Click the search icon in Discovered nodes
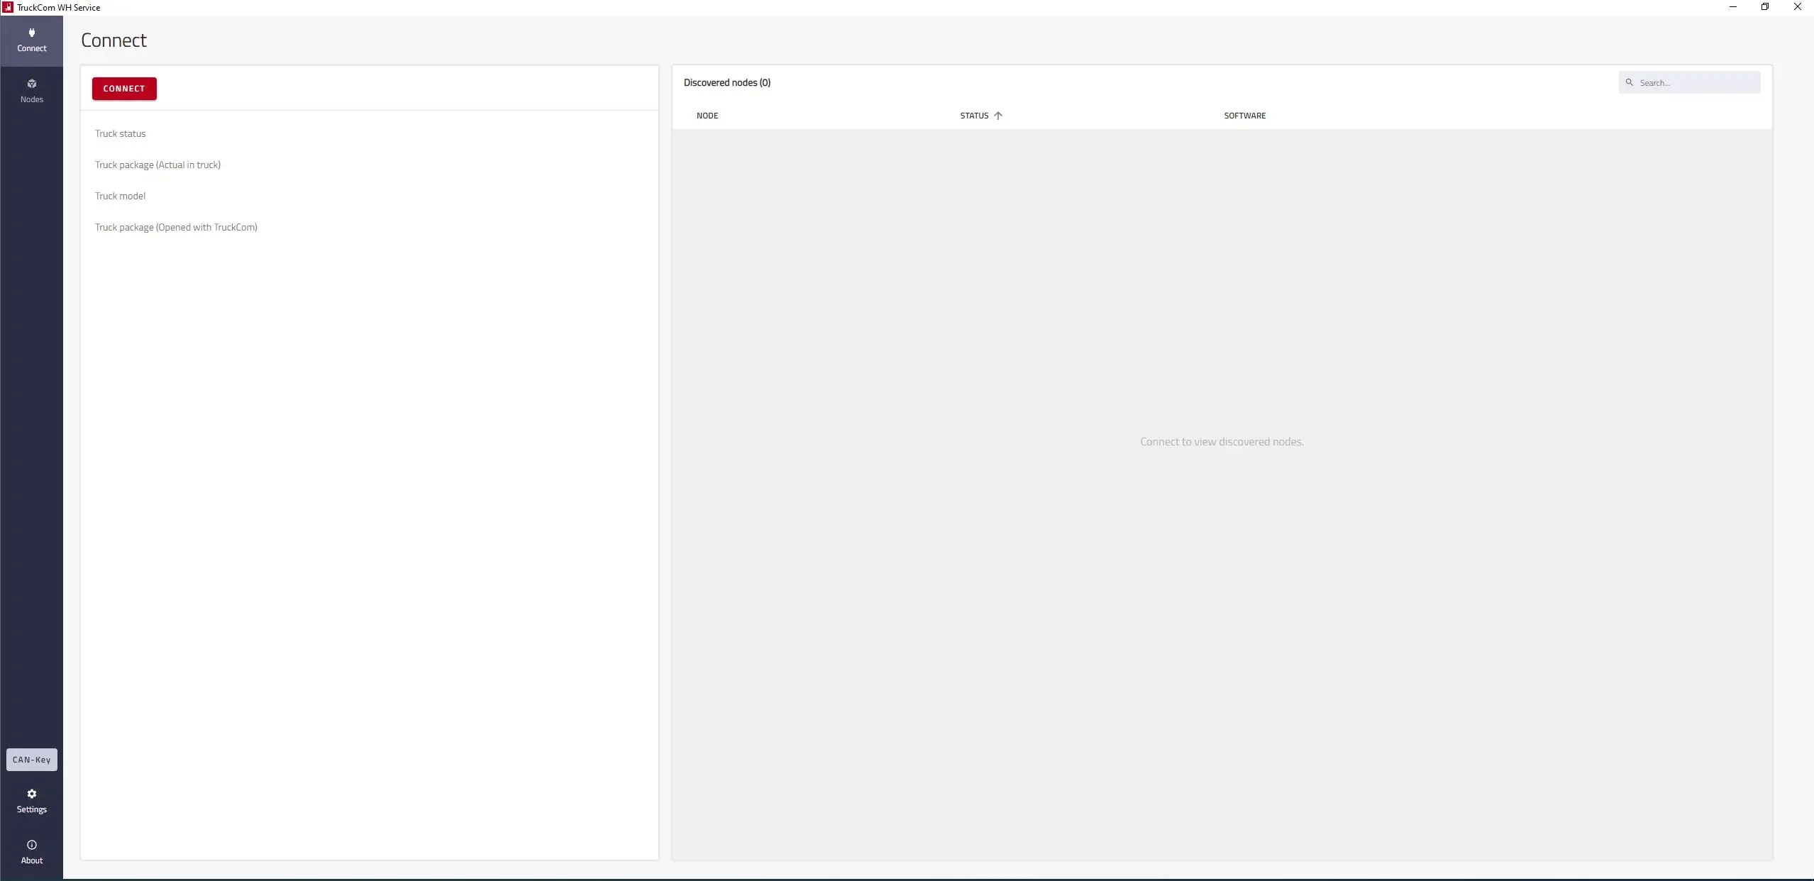Viewport: 1814px width, 881px height. click(1630, 82)
